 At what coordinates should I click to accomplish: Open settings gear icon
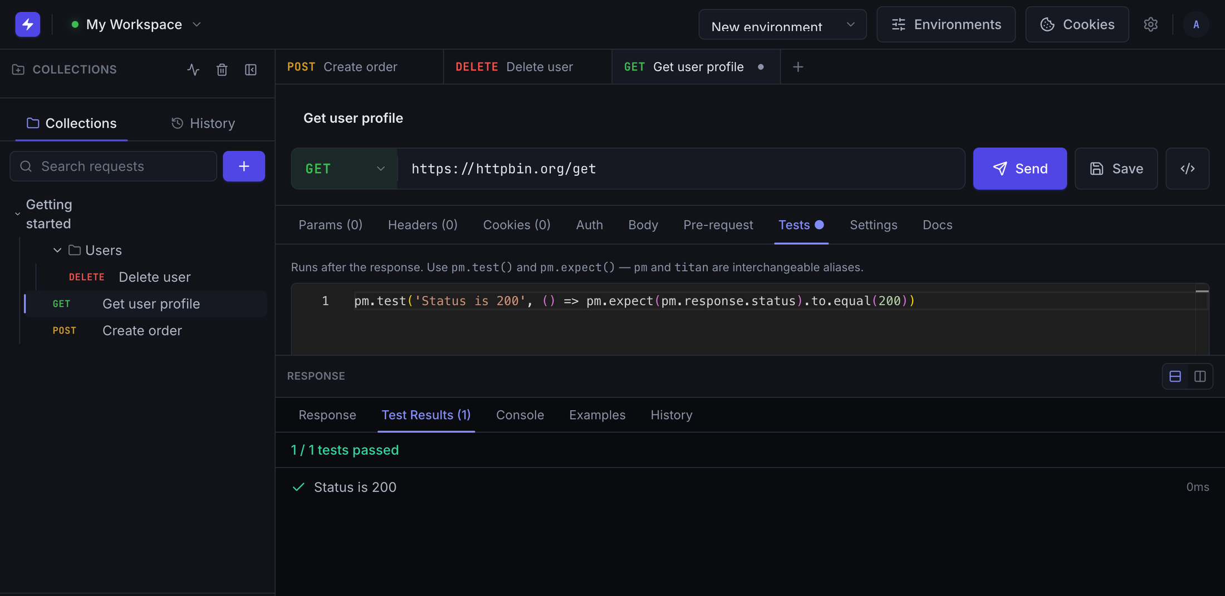click(x=1151, y=24)
